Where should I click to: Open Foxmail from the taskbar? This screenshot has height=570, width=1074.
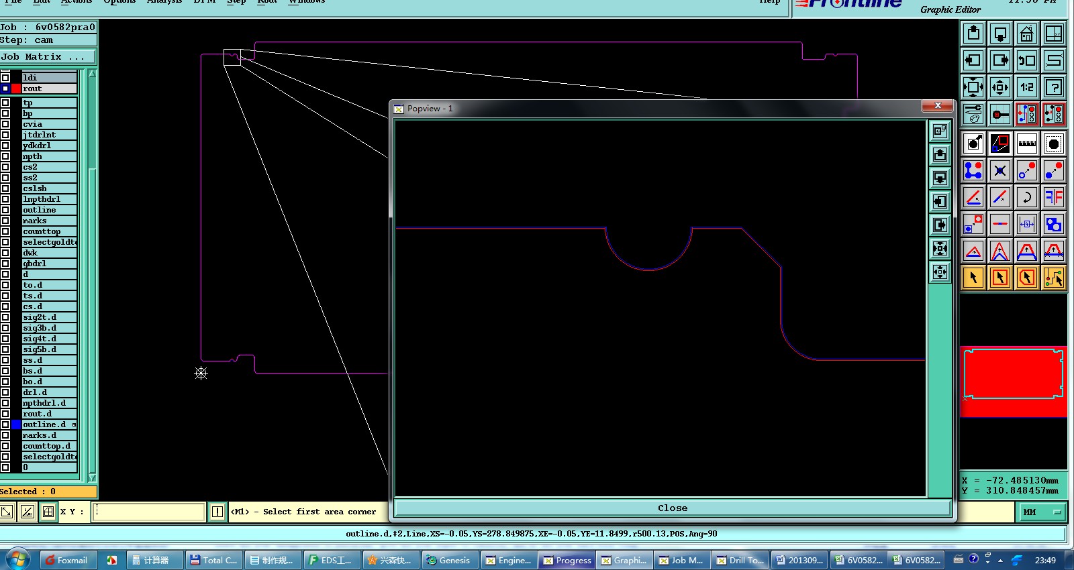(x=68, y=560)
